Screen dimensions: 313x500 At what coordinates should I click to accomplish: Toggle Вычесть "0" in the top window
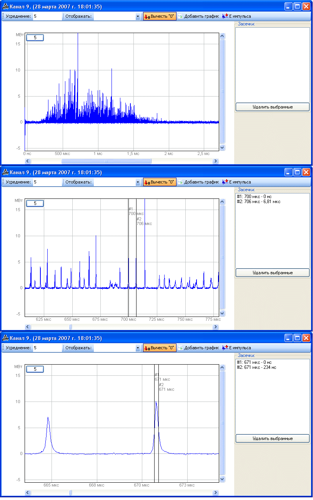[160, 16]
